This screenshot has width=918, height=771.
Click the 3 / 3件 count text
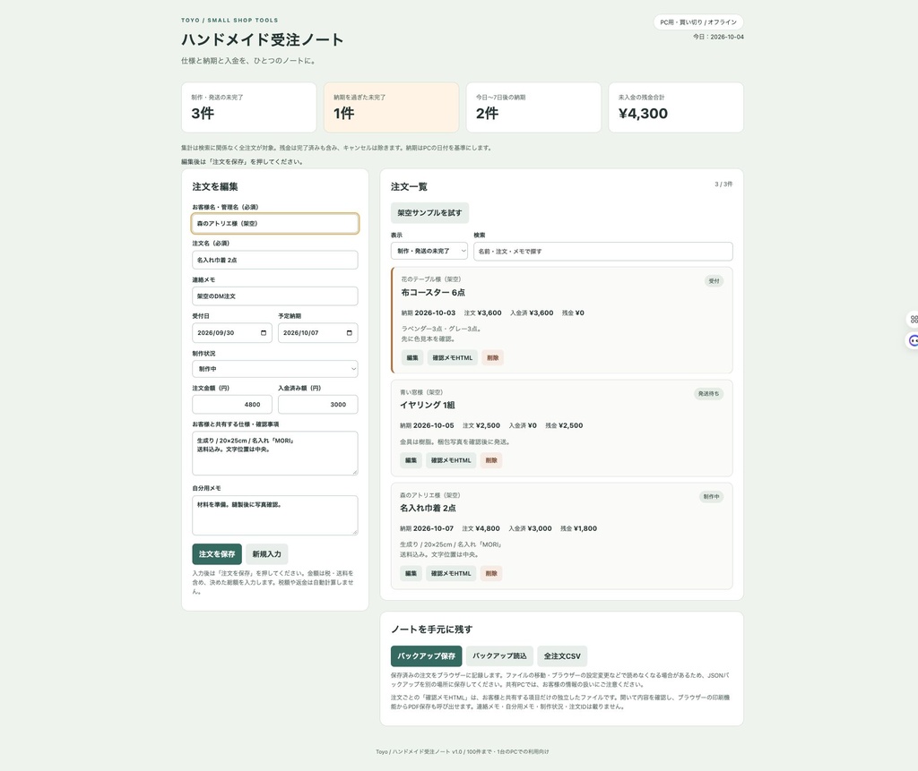click(x=723, y=184)
